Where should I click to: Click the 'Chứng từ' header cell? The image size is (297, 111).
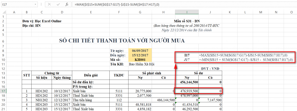52,73
